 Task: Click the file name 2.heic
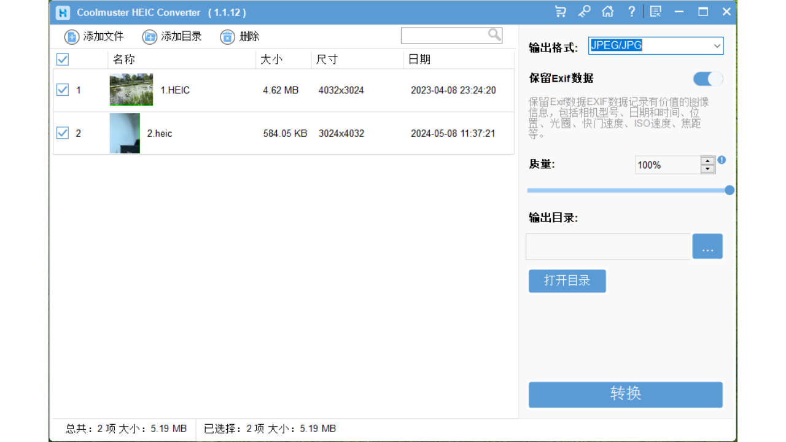160,133
